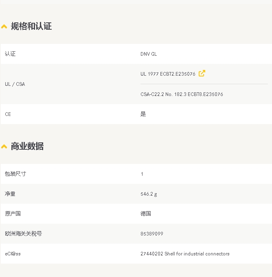Screen dimensions: 272x277
Task: Click the CE row label
Action: pos(8,114)
